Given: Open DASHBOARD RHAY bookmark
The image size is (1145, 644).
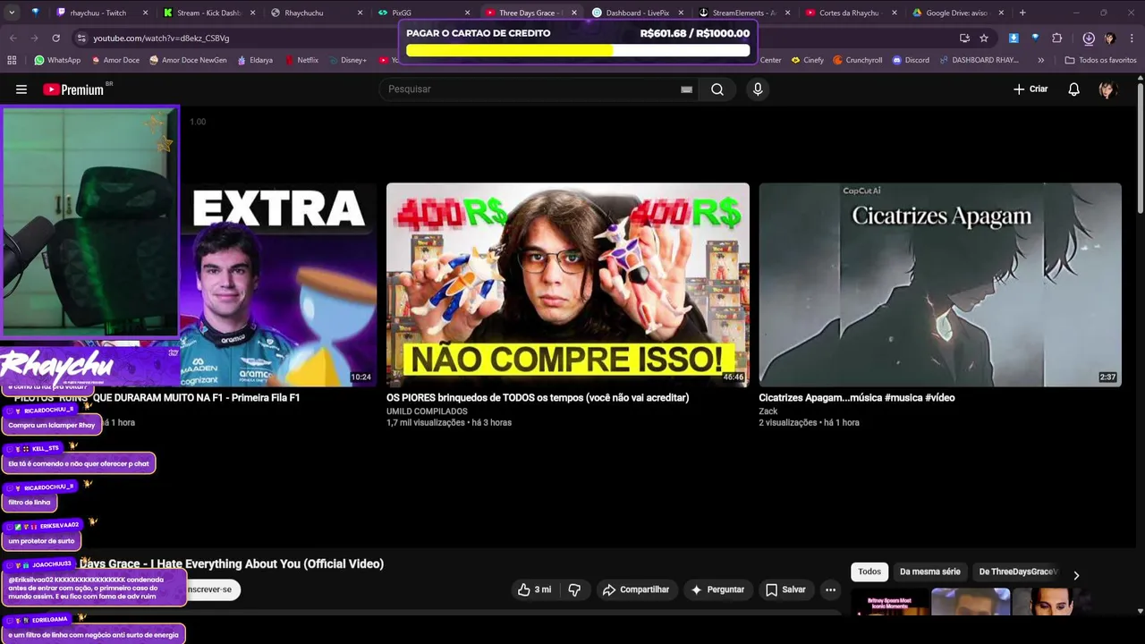Looking at the screenshot, I should [978, 60].
